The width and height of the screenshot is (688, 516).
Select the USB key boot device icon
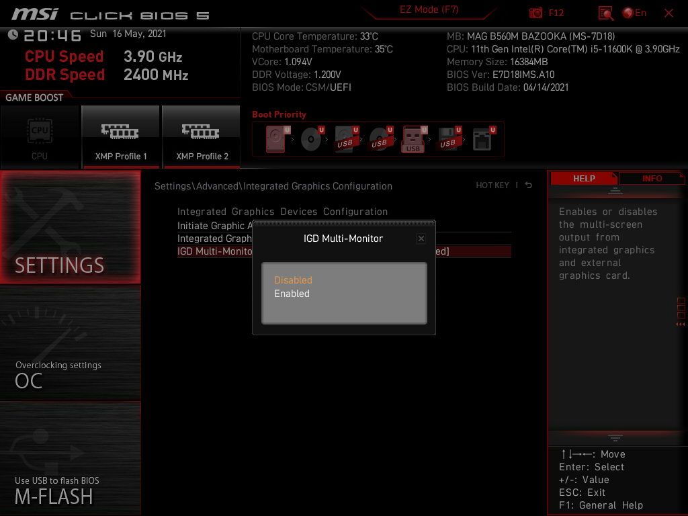pos(414,139)
